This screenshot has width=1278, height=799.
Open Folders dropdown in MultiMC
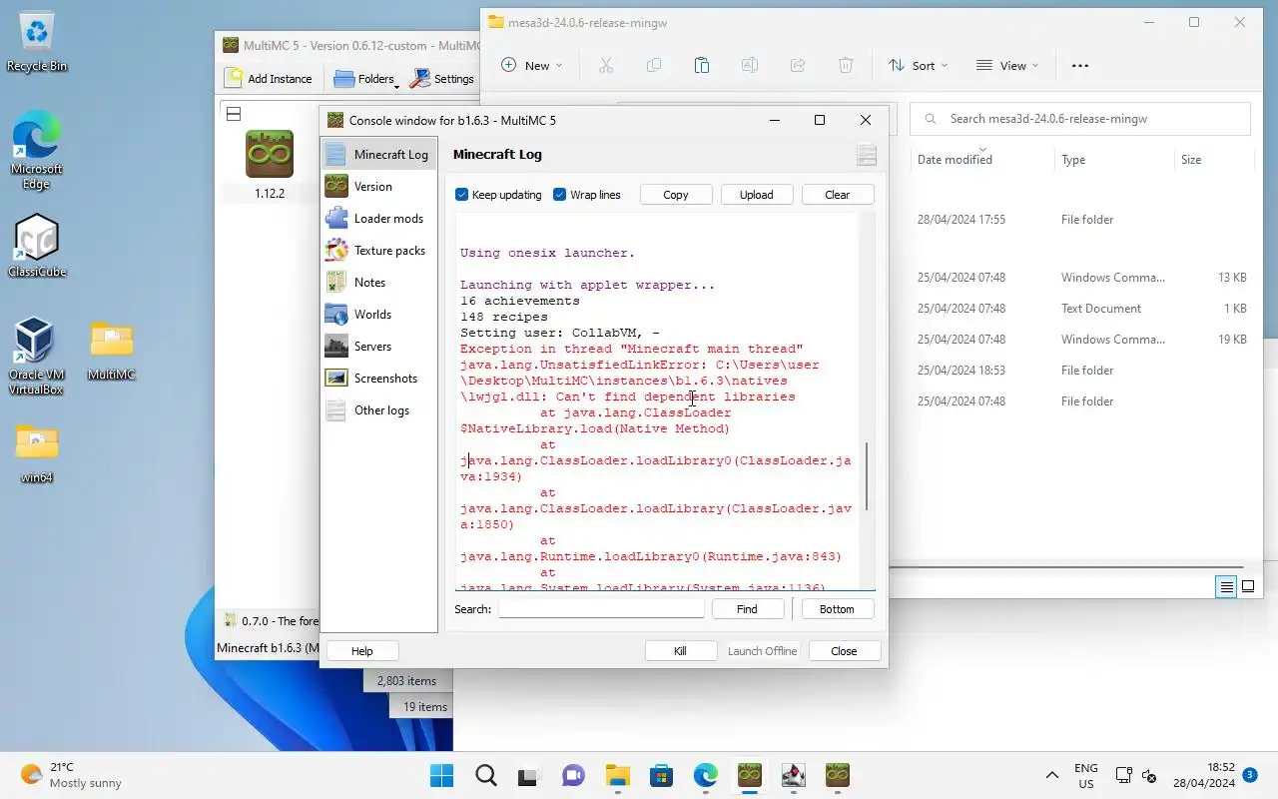[365, 79]
